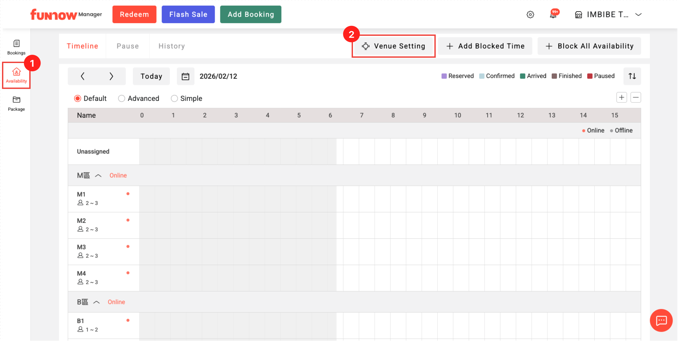Viewport: 678px width, 341px height.
Task: Open the live chat bubble
Action: pos(661,320)
